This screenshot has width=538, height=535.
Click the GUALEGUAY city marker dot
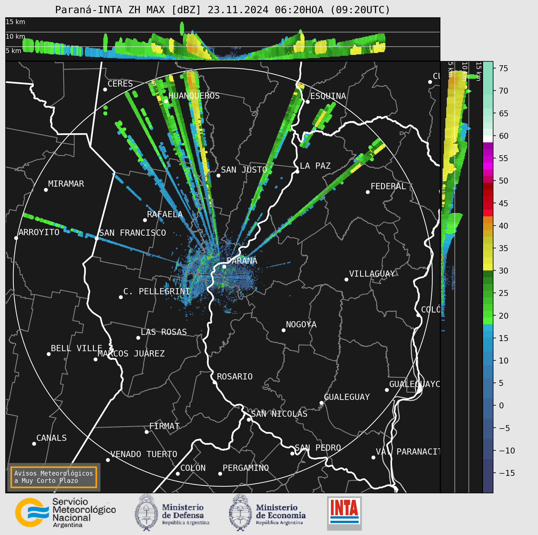tap(321, 403)
